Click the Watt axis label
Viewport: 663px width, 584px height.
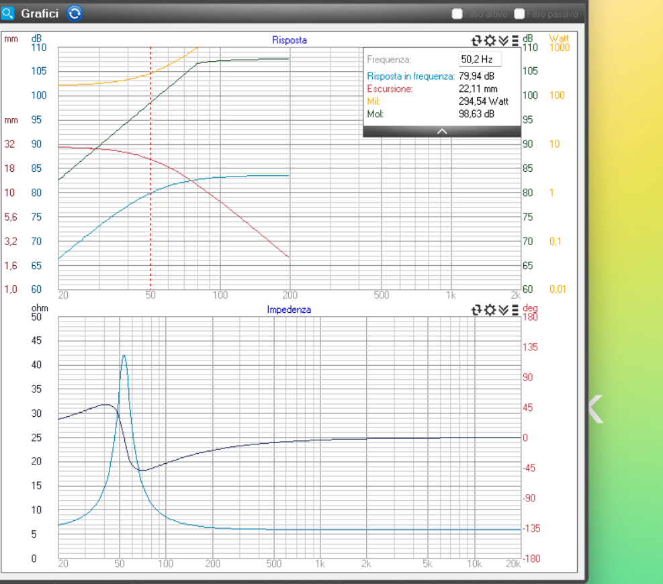coord(559,38)
